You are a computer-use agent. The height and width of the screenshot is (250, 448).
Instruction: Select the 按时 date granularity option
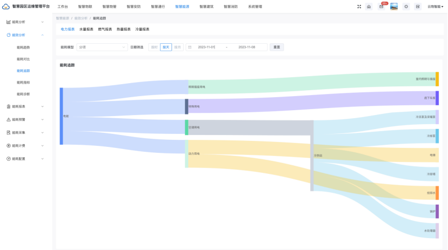(x=155, y=47)
